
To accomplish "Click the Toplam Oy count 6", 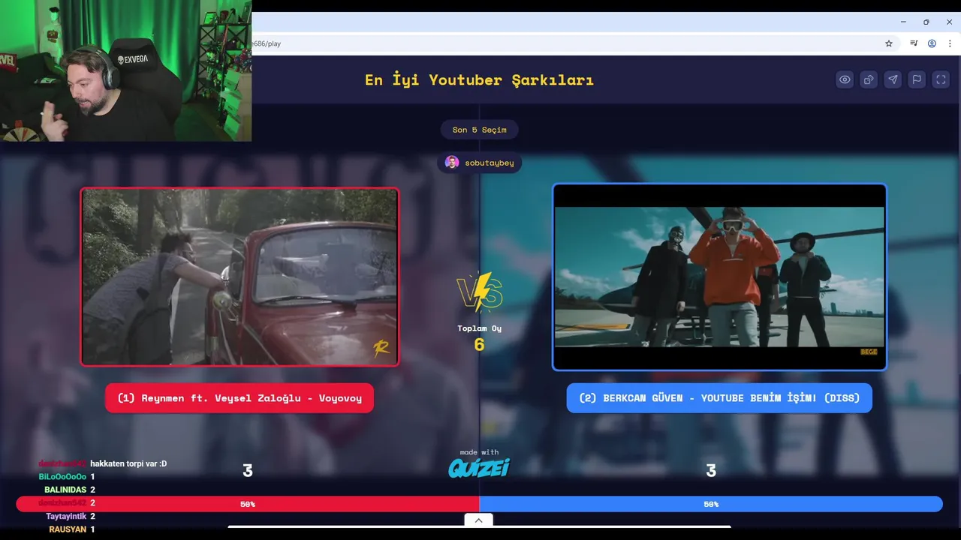I will coord(479,345).
